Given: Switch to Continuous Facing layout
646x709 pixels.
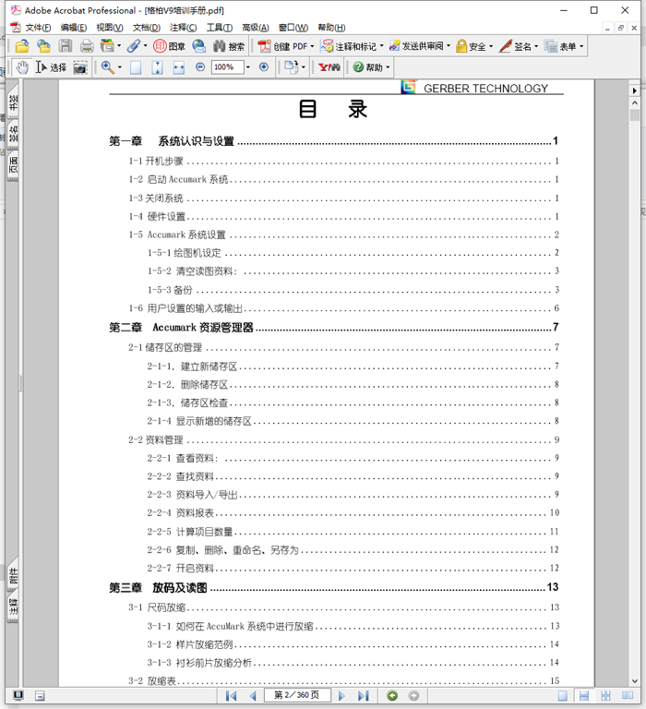Looking at the screenshot, I should [x=605, y=695].
